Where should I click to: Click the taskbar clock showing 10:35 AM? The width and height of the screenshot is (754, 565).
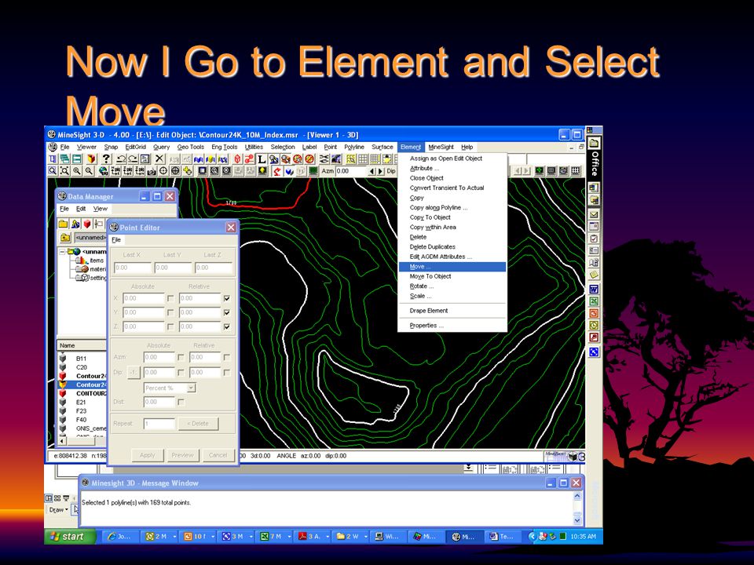583,537
